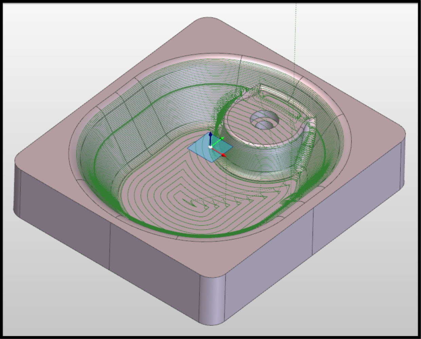Select the circular hole in the raised boss
The height and width of the screenshot is (339, 421).
[x=264, y=121]
